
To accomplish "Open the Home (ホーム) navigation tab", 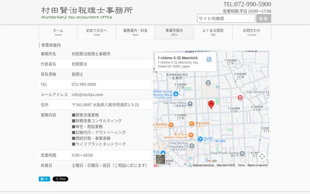I will tap(58, 32).
